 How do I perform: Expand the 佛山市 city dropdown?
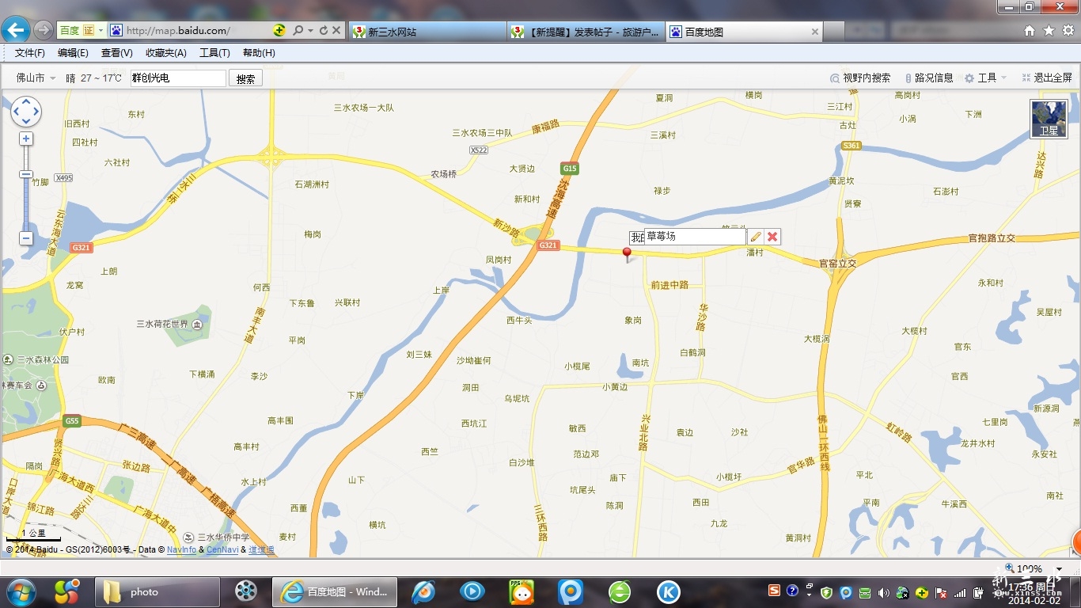click(36, 78)
